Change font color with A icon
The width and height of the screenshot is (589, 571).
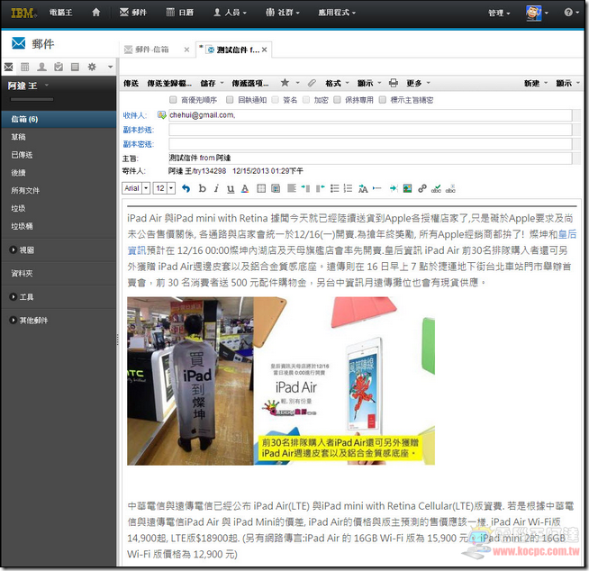pos(245,188)
